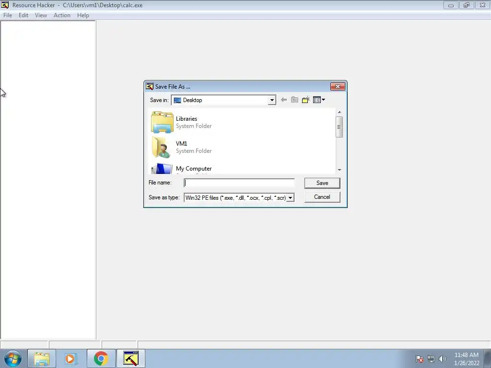This screenshot has height=368, width=491.
Task: Minimize the Resource Hacker window
Action: coord(451,5)
